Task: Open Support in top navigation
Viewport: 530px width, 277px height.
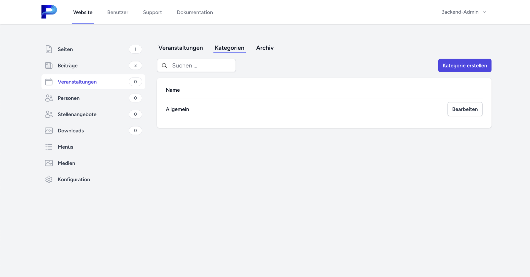Action: (x=152, y=12)
